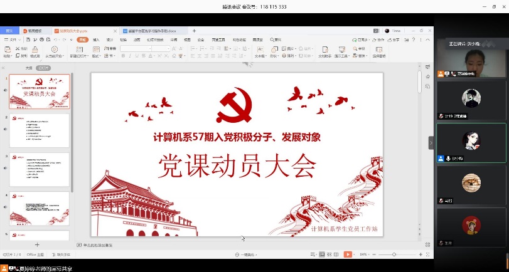Click the orange slideshow play button in status bar
This screenshot has height=272, width=509.
click(348, 254)
